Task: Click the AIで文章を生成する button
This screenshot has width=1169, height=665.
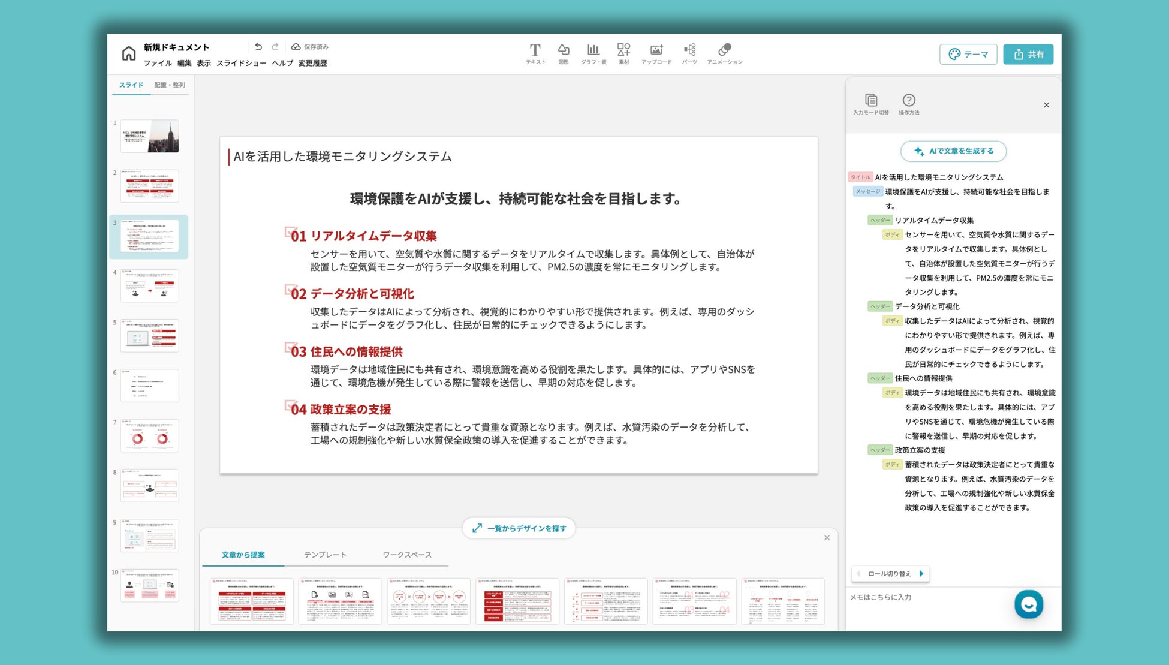Action: [x=953, y=151]
